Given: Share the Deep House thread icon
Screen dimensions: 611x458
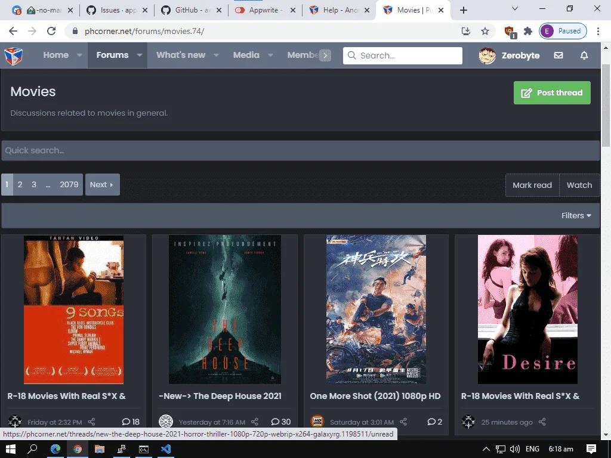Looking at the screenshot, I should (255, 422).
